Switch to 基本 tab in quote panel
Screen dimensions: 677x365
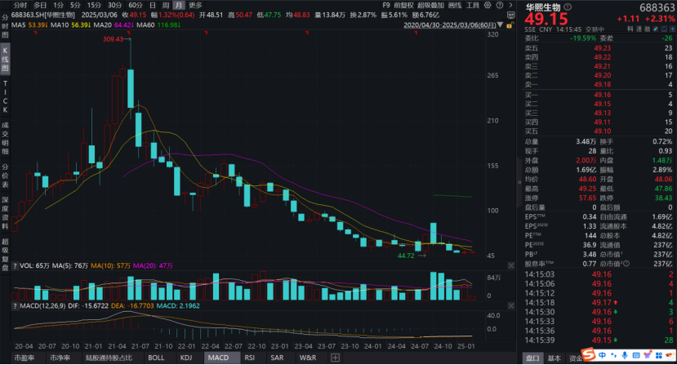point(554,358)
